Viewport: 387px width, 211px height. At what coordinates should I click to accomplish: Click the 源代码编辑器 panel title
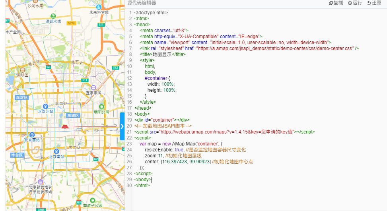click(142, 3)
